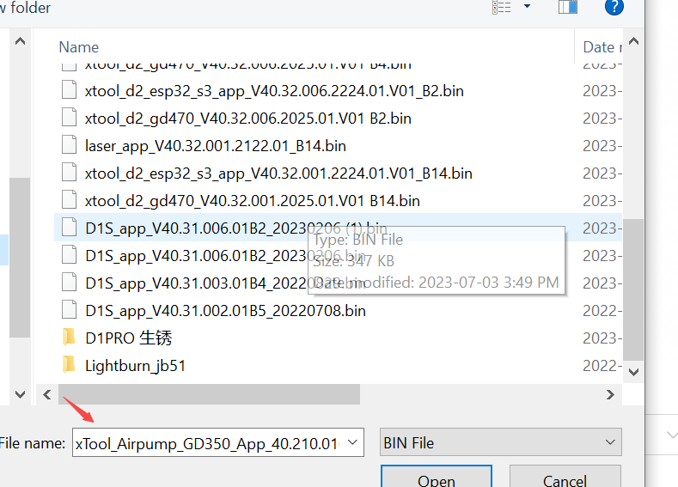This screenshot has width=678, height=487.
Task: Click file icon of D1S_app_V40.31.003.01B4
Action: [x=70, y=283]
